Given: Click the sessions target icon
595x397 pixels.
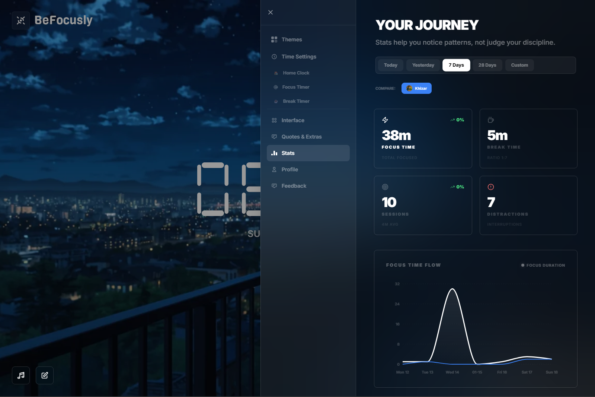Looking at the screenshot, I should tap(385, 187).
